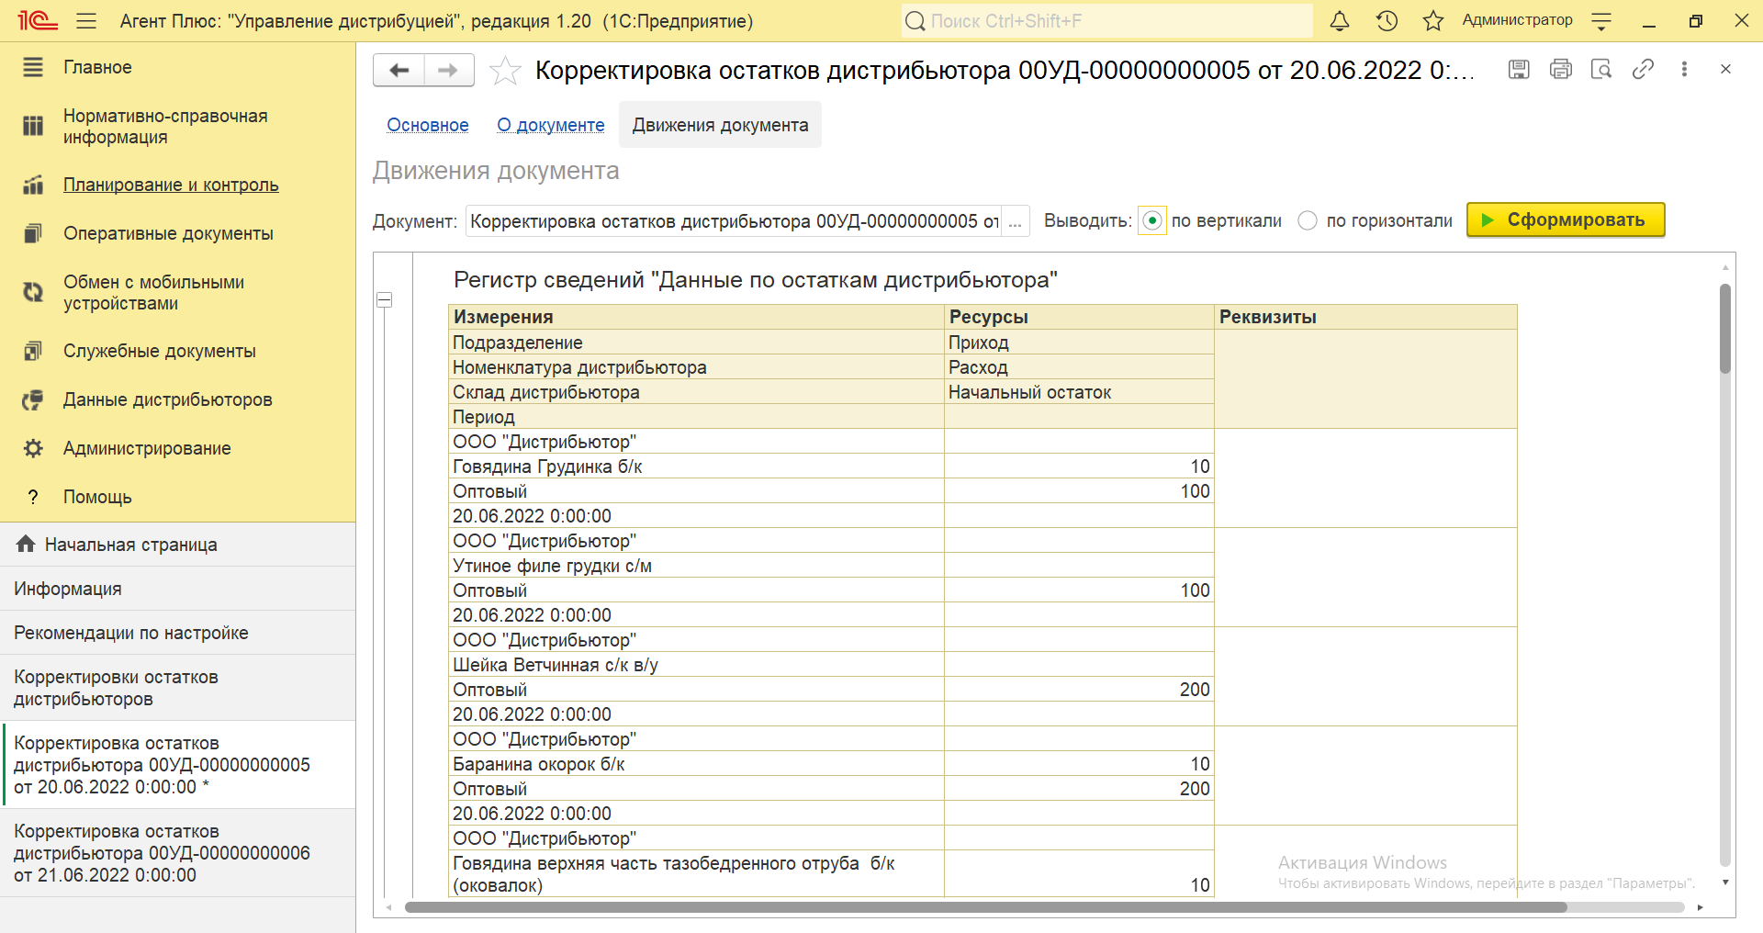The height and width of the screenshot is (933, 1763).
Task: Select по горизонтали radio button
Action: 1308,220
